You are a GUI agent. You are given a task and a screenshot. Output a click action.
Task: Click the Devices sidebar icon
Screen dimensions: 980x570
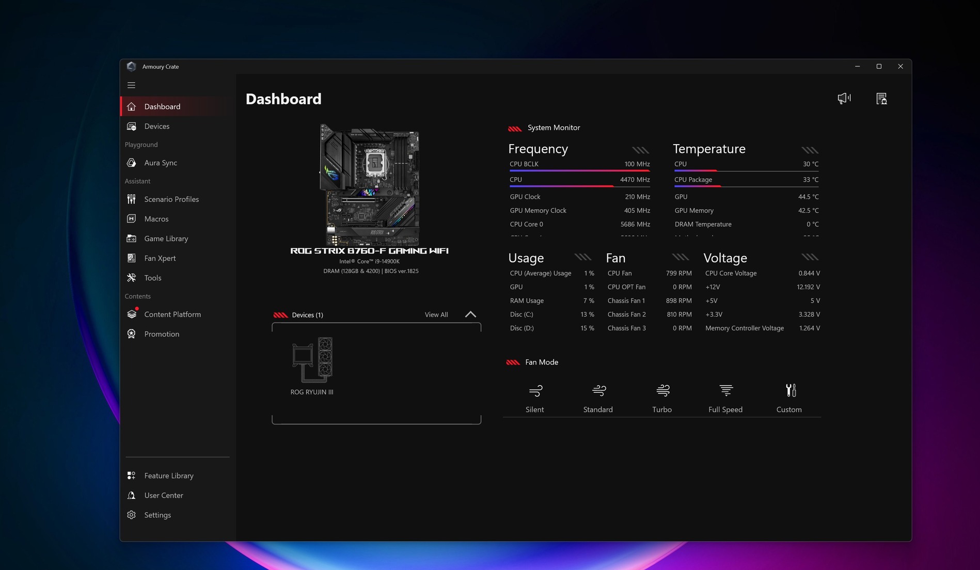[132, 126]
